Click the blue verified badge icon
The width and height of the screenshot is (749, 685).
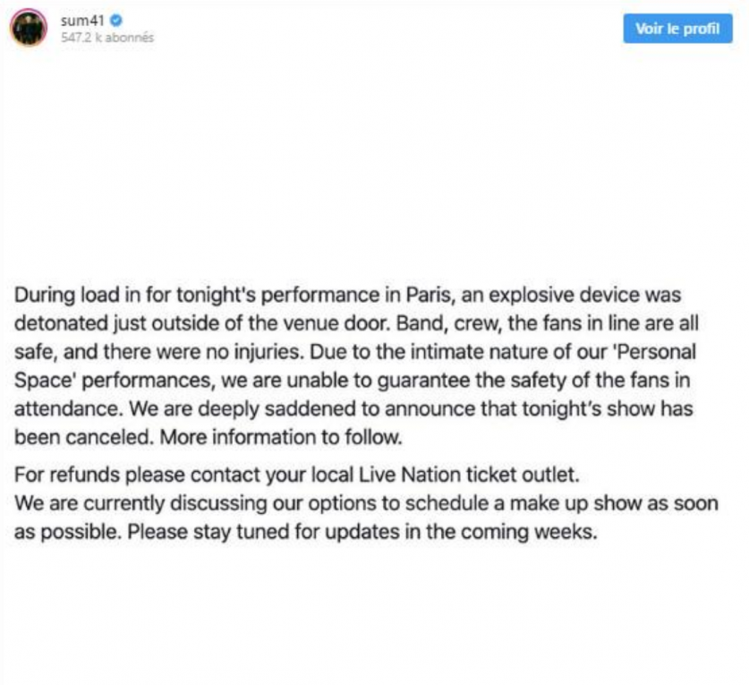[x=104, y=20]
